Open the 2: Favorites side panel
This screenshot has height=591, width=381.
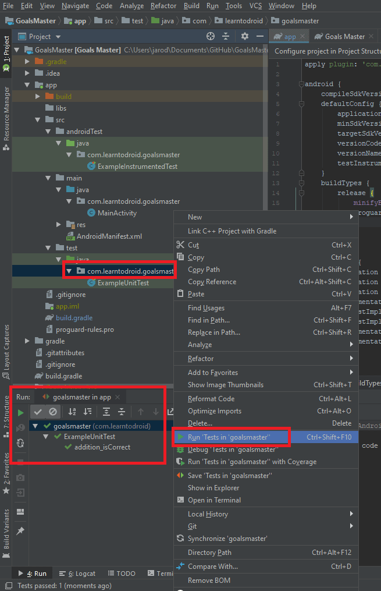pos(6,473)
